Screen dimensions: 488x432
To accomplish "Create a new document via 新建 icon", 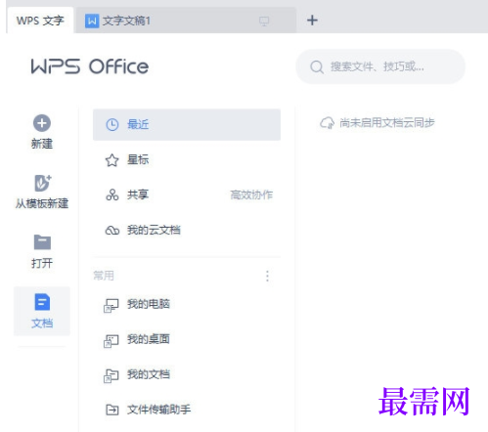I will tap(42, 123).
